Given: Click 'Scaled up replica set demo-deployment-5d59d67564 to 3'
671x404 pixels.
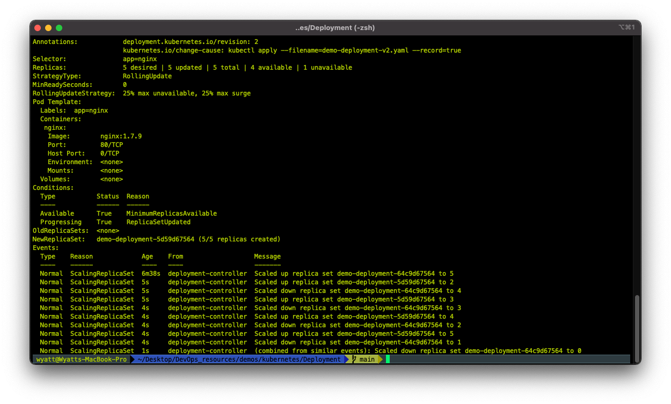Looking at the screenshot, I should point(354,299).
